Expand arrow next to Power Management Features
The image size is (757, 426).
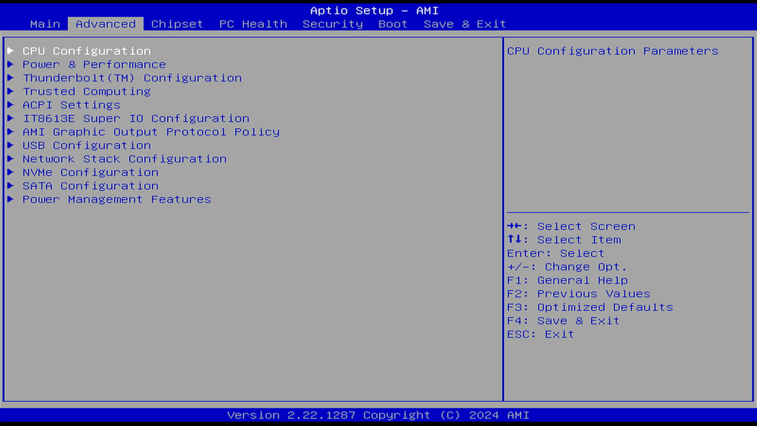pyautogui.click(x=11, y=199)
